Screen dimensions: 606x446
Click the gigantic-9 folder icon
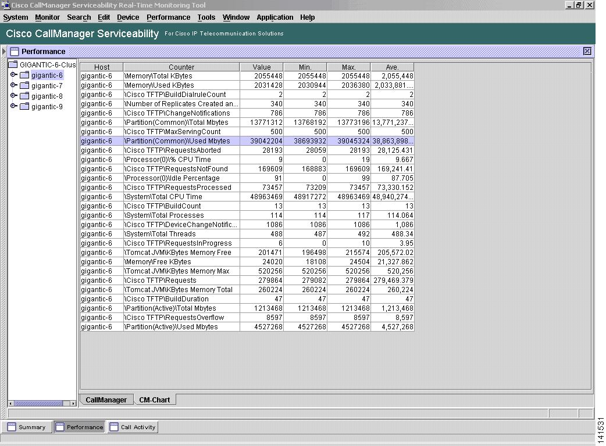pyautogui.click(x=24, y=106)
